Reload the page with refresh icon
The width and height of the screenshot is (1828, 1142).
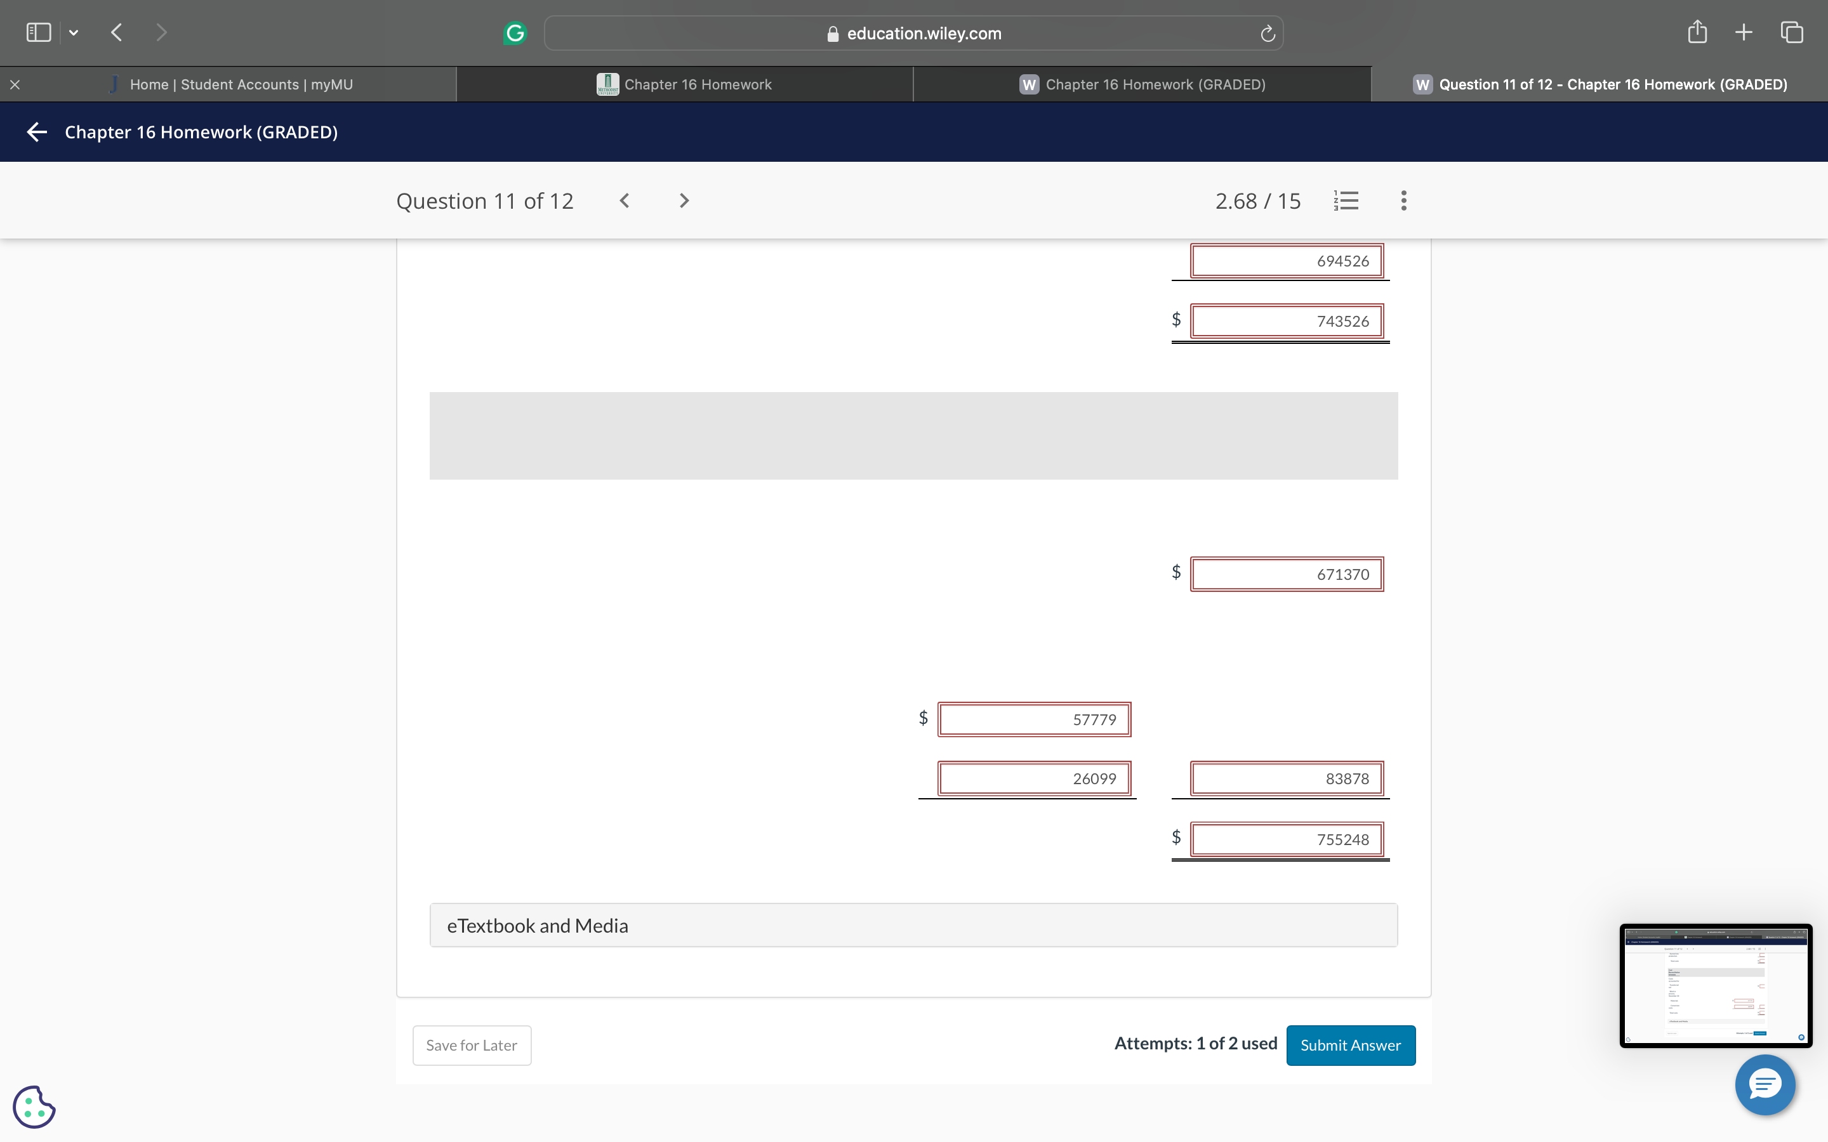coord(1268,34)
